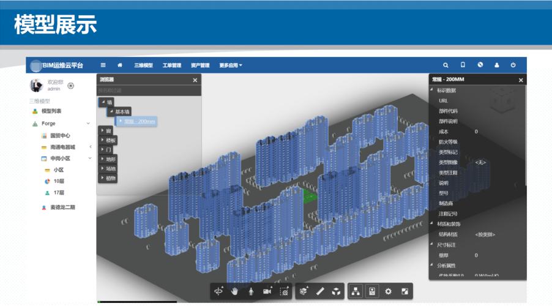552x306 pixels.
Task: Open the search magnifier in header
Action: click(x=446, y=65)
